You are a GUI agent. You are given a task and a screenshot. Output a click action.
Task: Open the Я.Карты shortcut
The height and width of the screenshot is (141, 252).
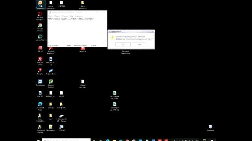tap(40, 71)
